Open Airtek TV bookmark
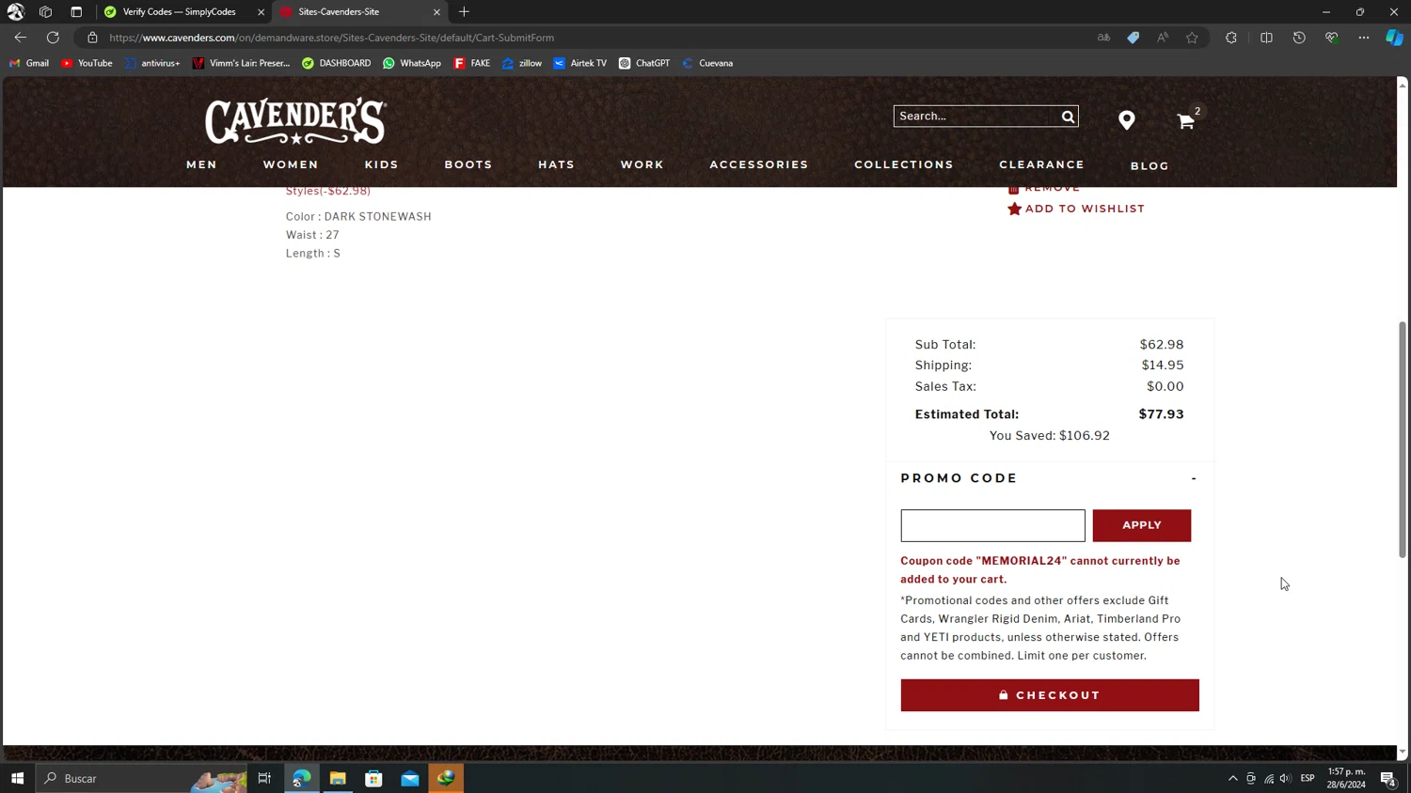Screen dimensions: 1411x793 point(580,63)
